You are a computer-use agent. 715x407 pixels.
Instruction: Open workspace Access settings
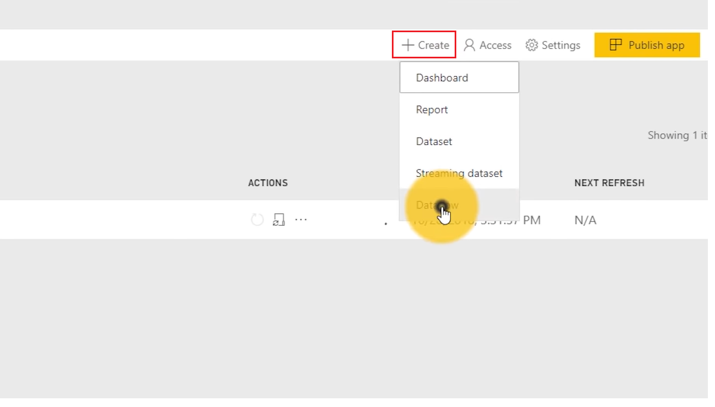pyautogui.click(x=488, y=45)
